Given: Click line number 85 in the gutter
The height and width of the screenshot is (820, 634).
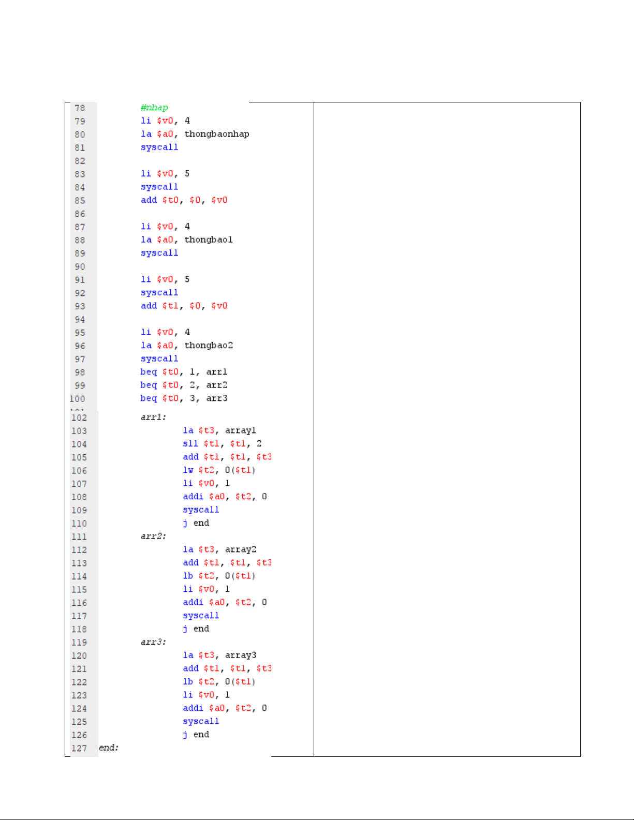Looking at the screenshot, I should (80, 201).
